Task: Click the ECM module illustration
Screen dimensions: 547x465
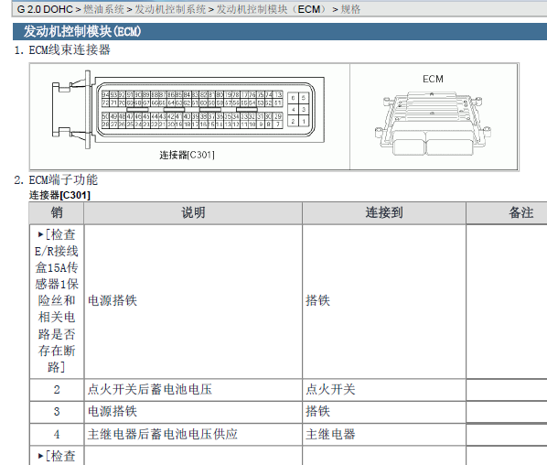Action: tap(434, 124)
